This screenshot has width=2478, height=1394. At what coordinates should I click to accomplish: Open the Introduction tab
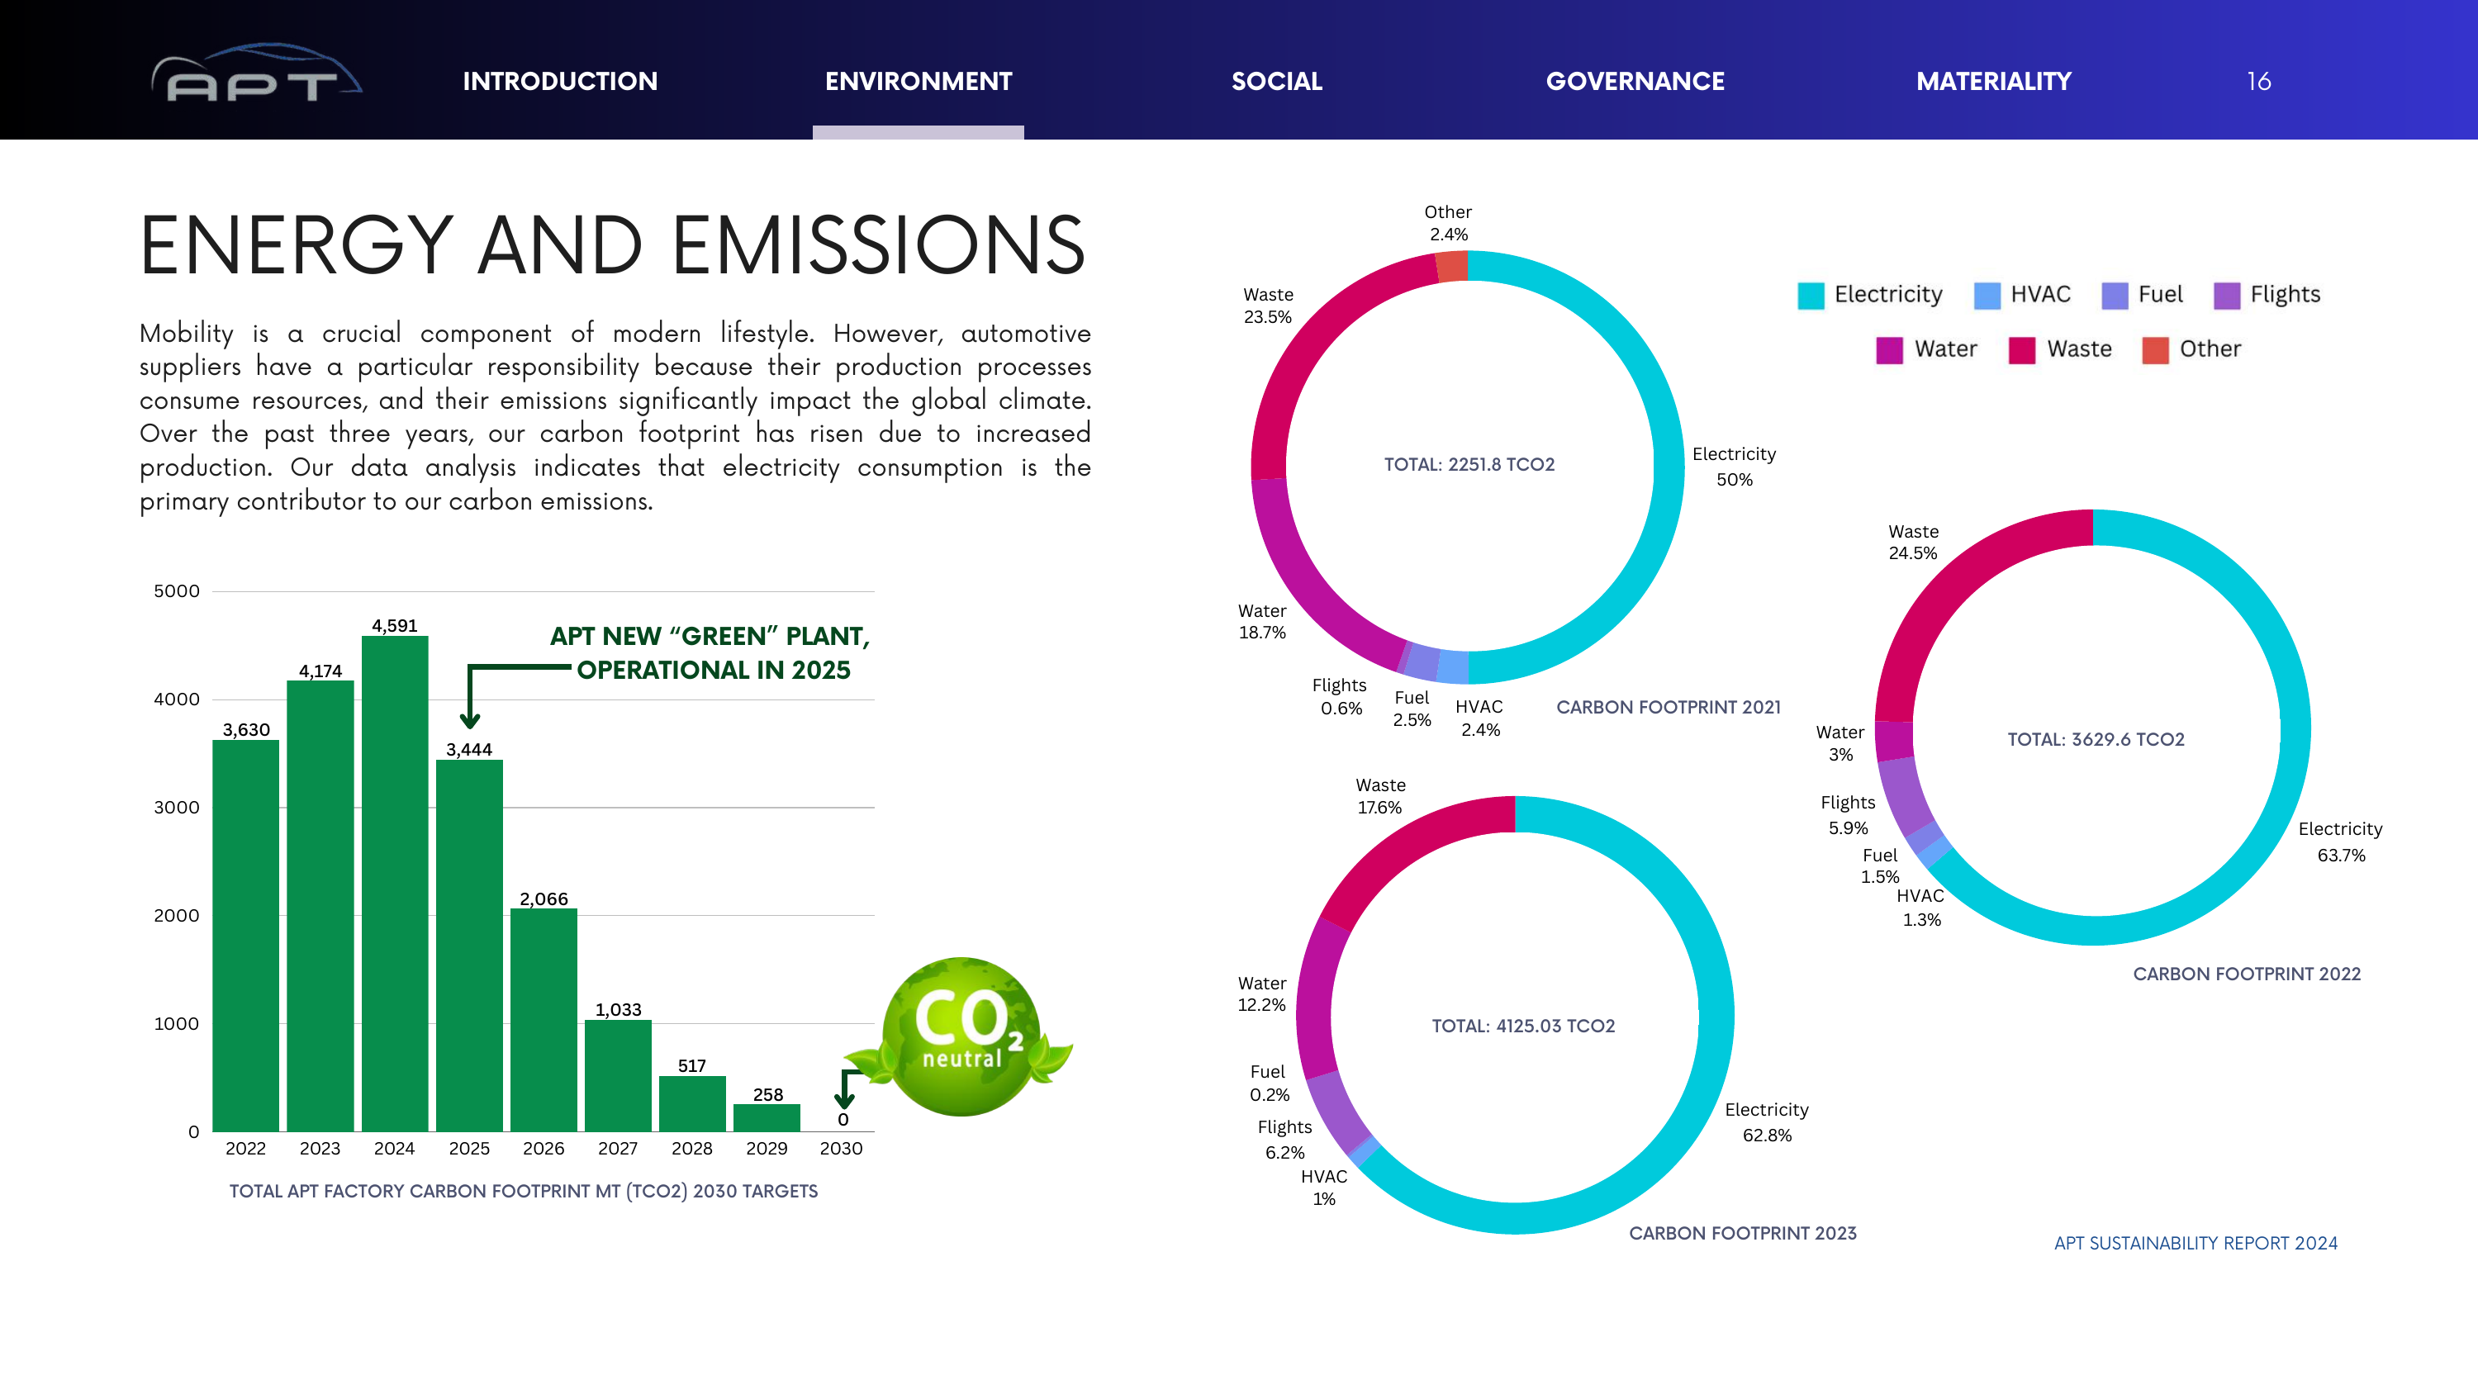coord(560,81)
